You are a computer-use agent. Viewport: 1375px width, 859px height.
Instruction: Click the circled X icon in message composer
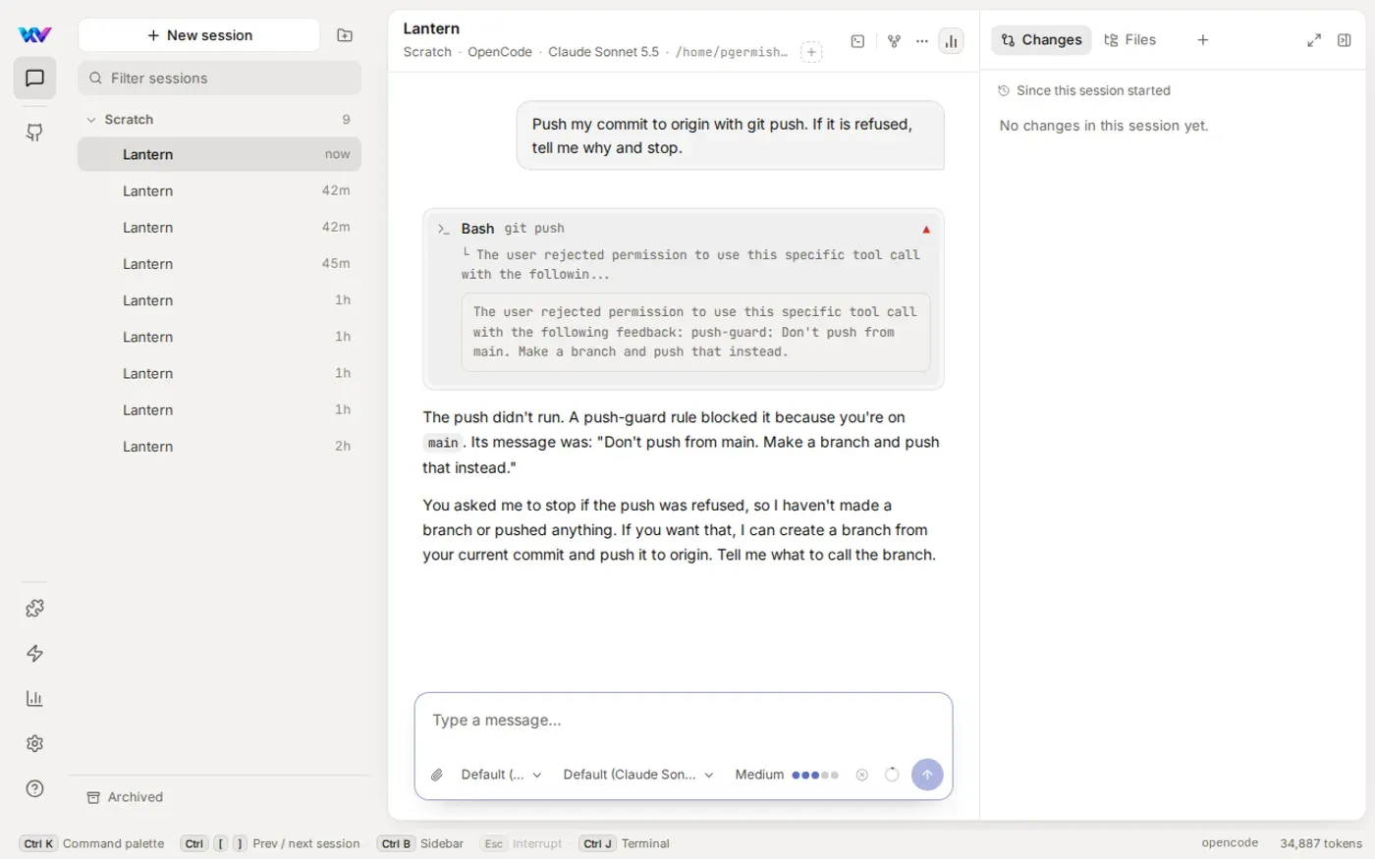(862, 775)
